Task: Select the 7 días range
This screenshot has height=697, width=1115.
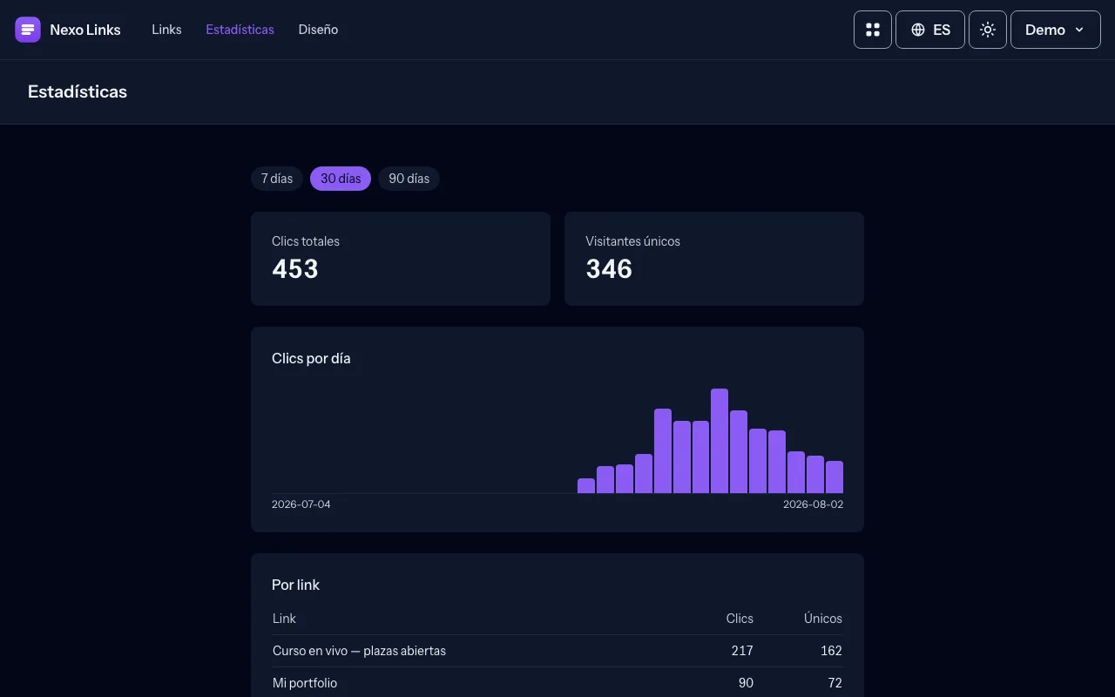Action: pyautogui.click(x=277, y=179)
